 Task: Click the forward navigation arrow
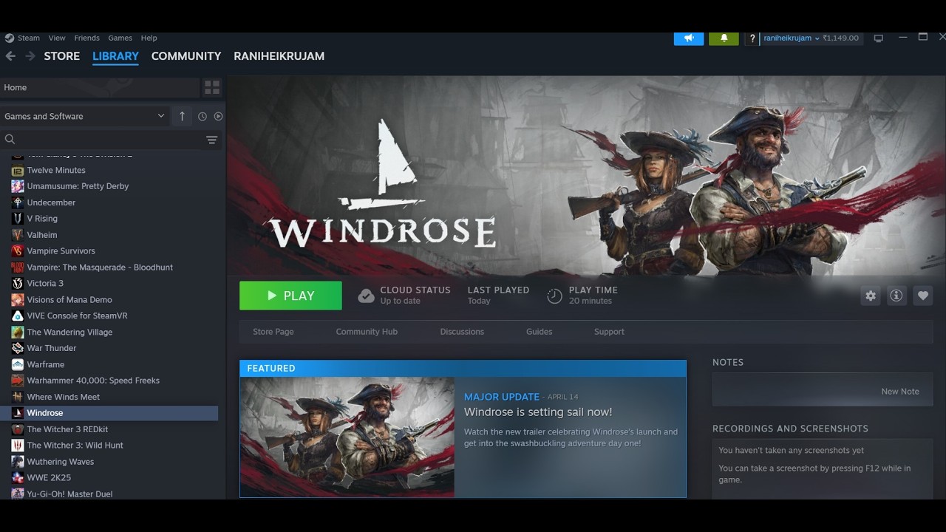coord(30,56)
